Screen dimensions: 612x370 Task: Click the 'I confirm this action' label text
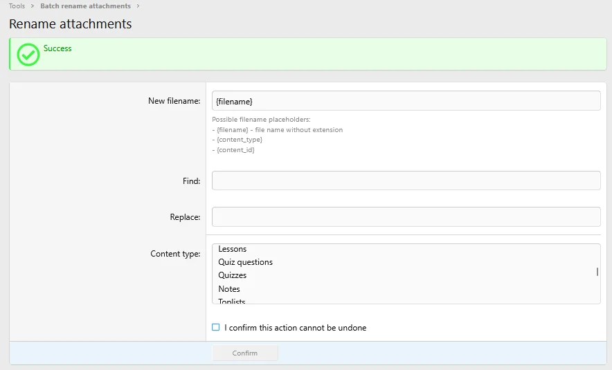296,328
